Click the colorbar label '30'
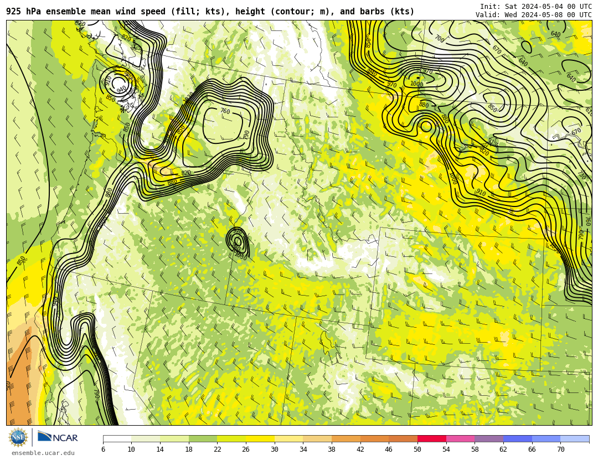Screen dimensions: 598x460 pyautogui.click(x=275, y=449)
